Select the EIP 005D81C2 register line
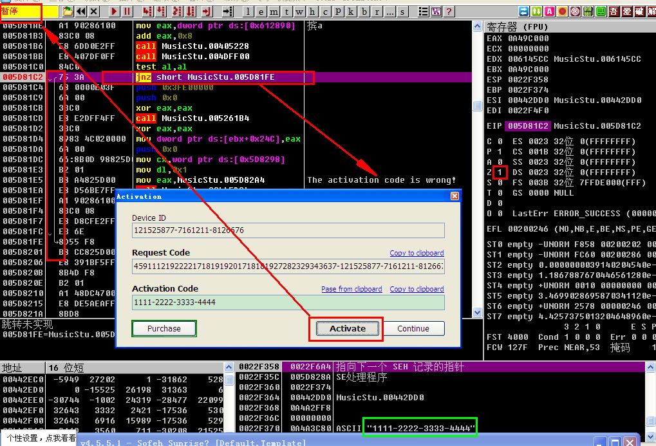This screenshot has width=656, height=446. [x=564, y=126]
